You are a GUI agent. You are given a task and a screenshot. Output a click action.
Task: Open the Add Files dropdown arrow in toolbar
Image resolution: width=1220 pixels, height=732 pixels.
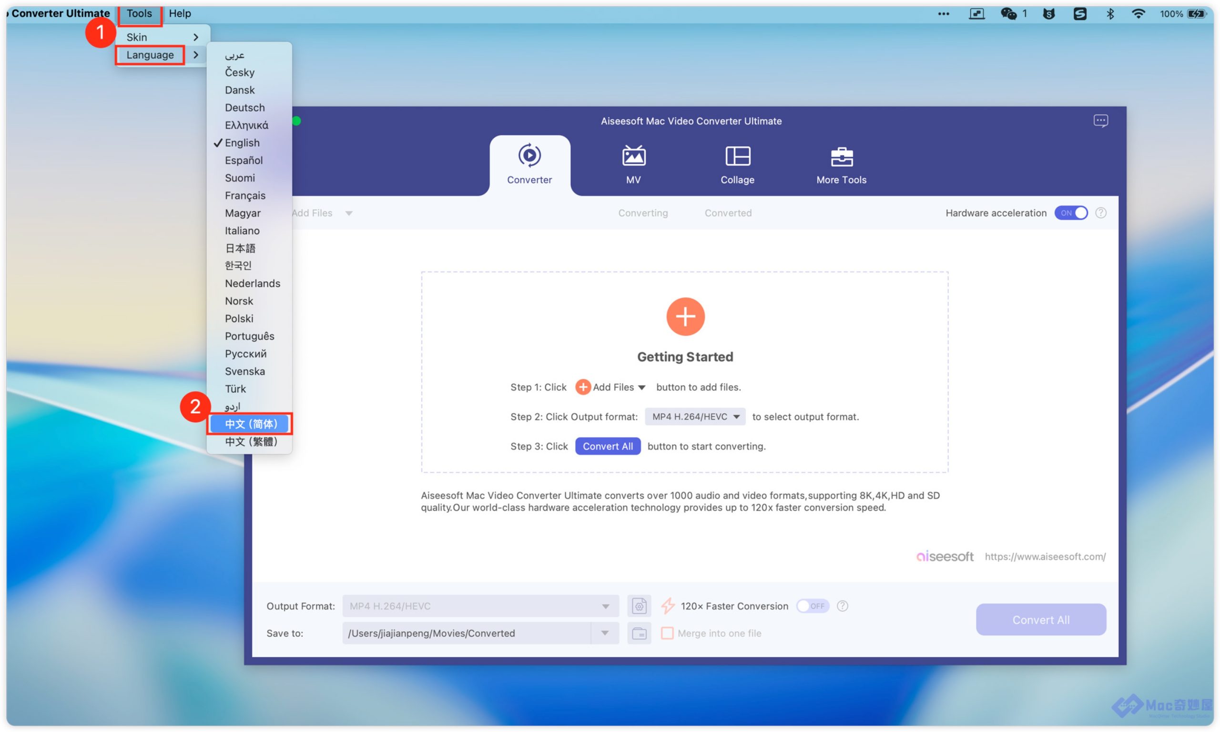point(348,213)
